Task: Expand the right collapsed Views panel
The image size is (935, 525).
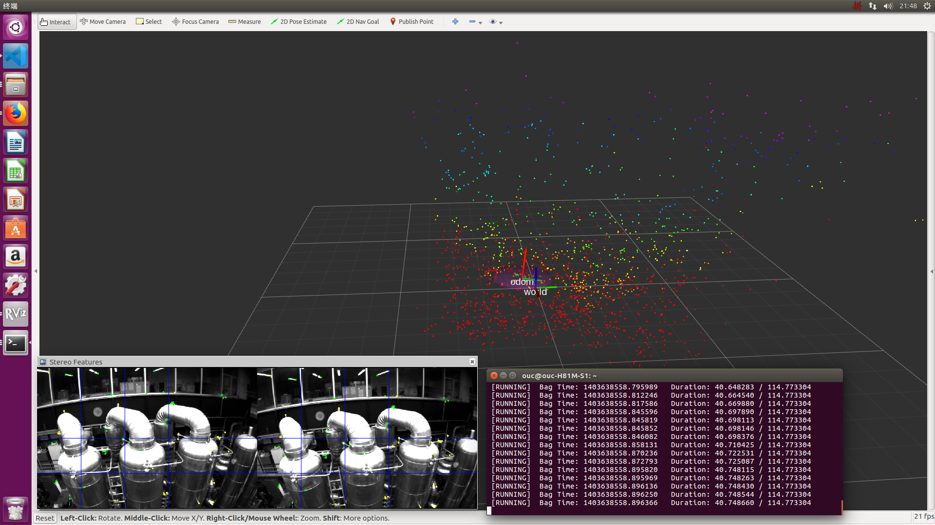Action: pos(932,271)
